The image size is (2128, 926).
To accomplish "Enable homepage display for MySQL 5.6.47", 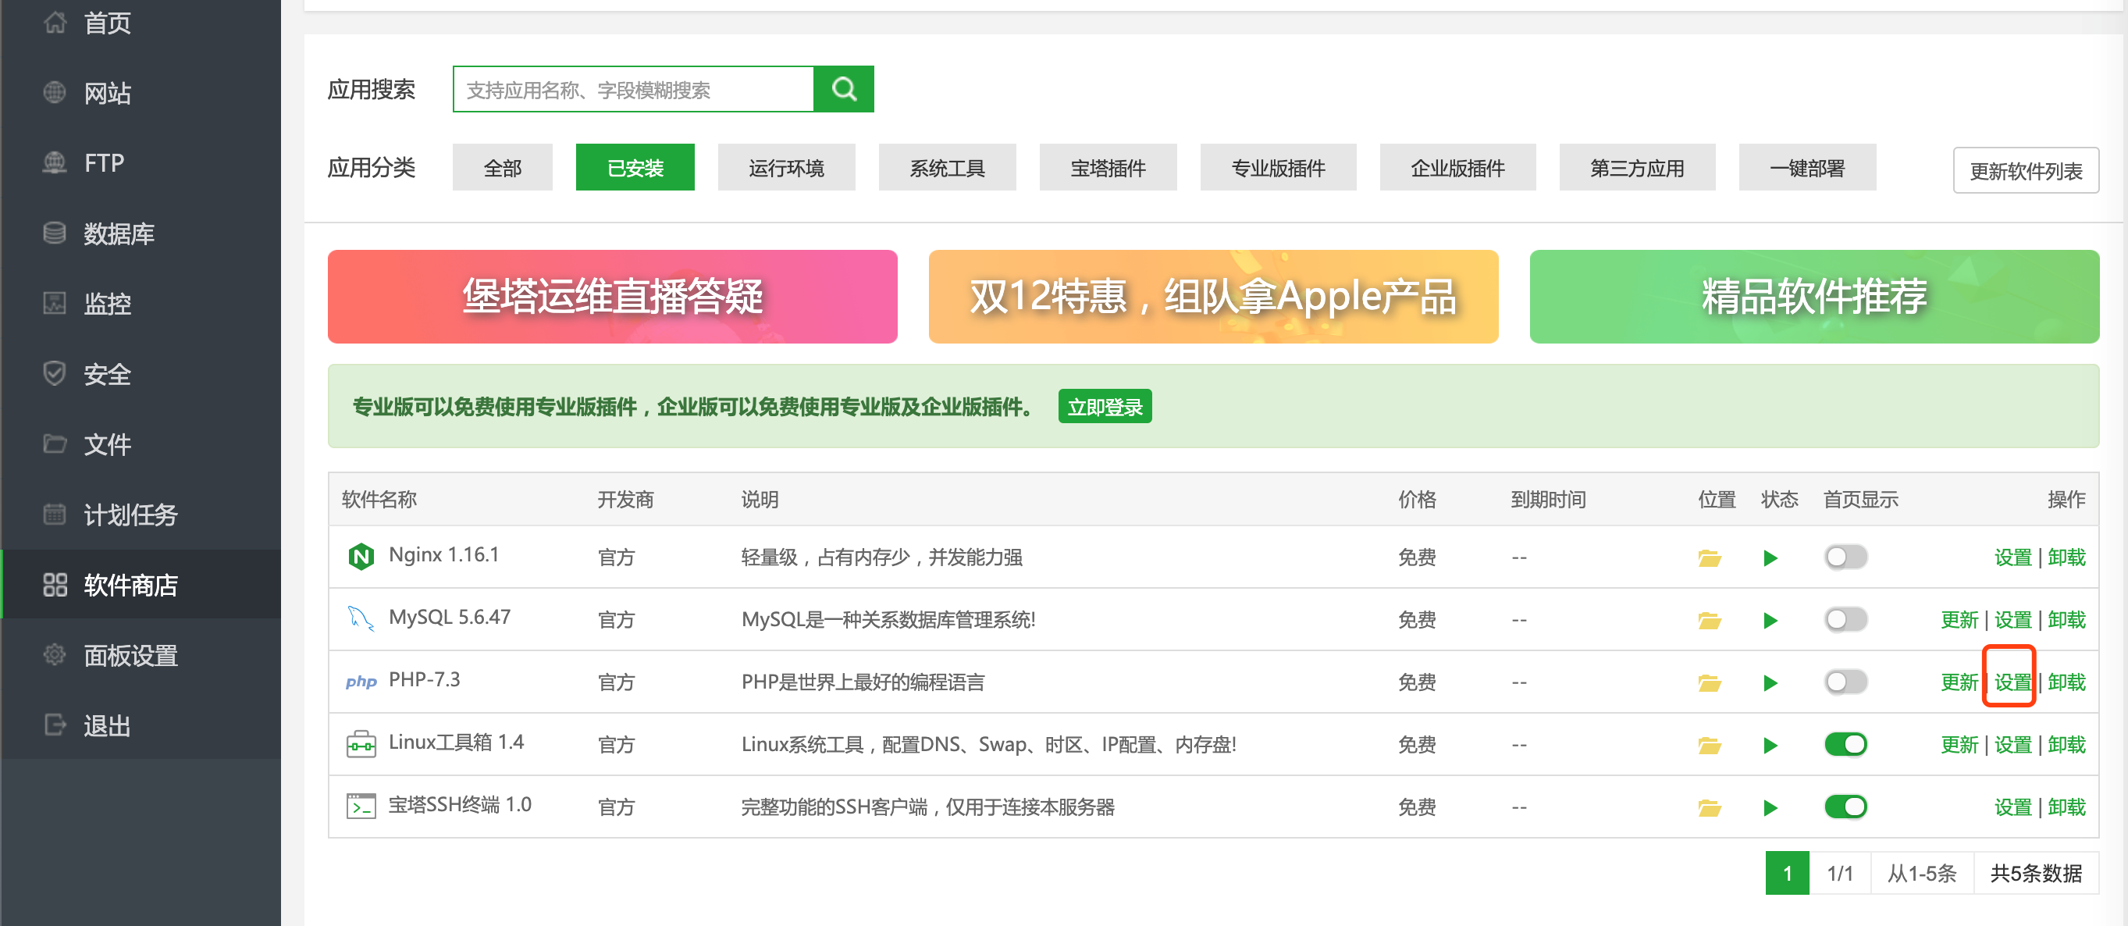I will [1845, 619].
